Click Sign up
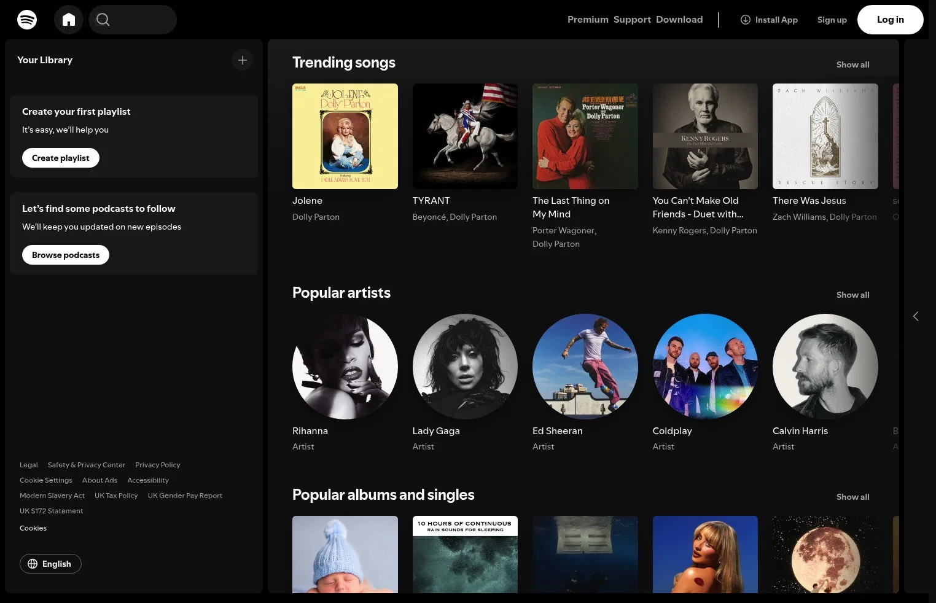The height and width of the screenshot is (603, 936). 832,20
